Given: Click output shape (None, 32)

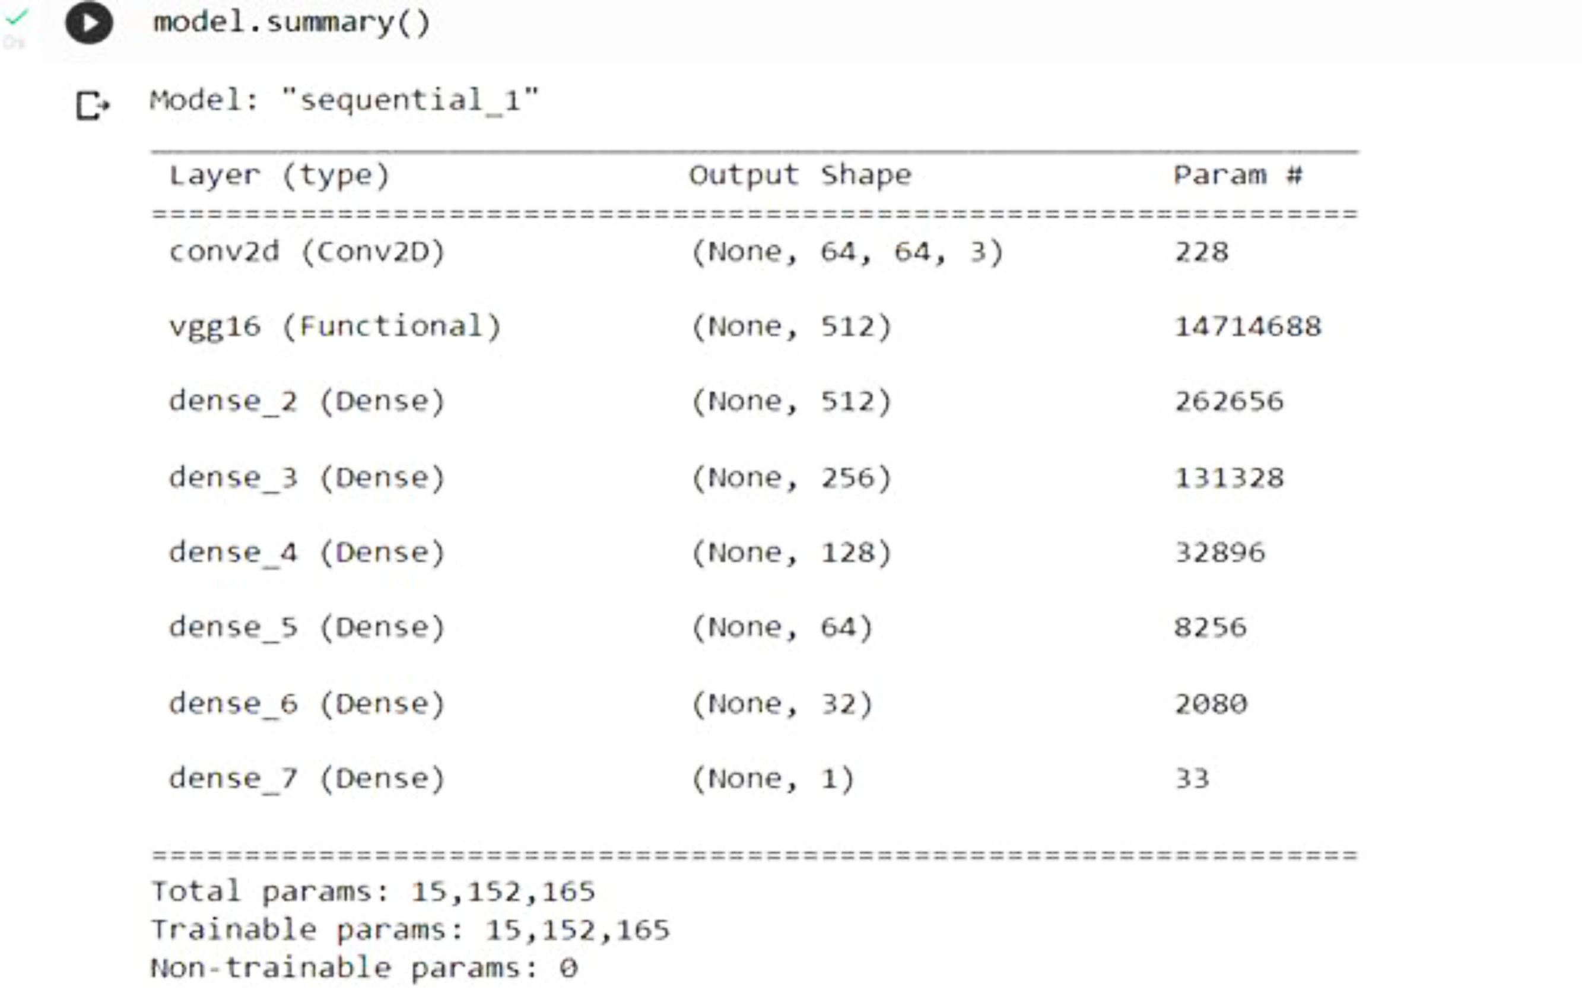Looking at the screenshot, I should coord(782,704).
